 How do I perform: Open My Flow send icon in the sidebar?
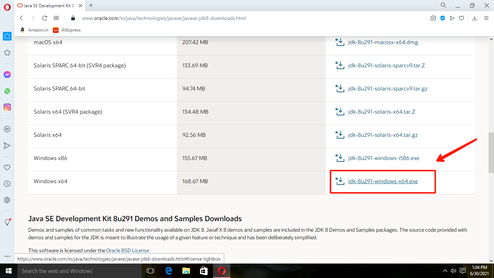tap(7, 146)
